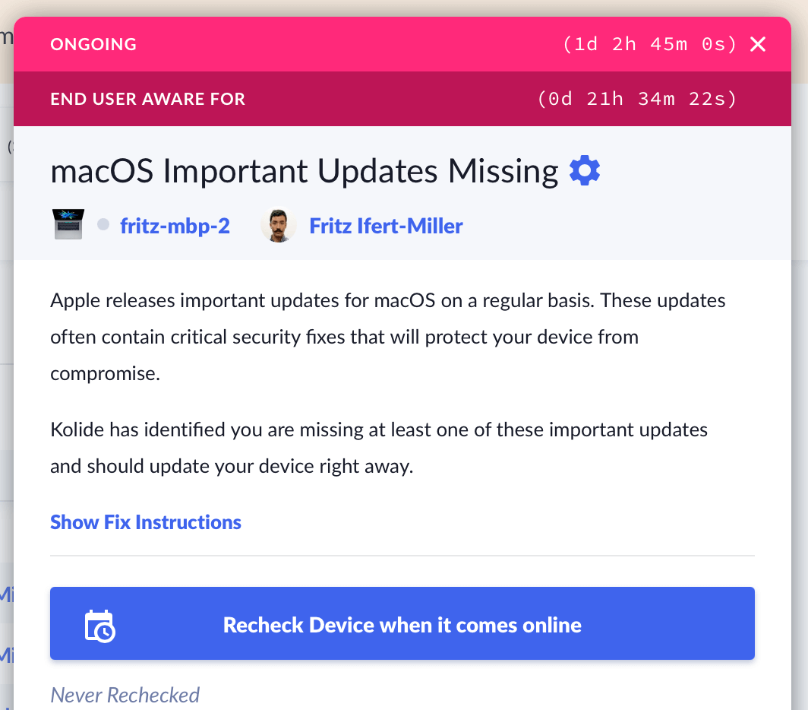Viewport: 808px width, 710px height.
Task: Click the Never Rechecked status text
Action: (x=125, y=695)
